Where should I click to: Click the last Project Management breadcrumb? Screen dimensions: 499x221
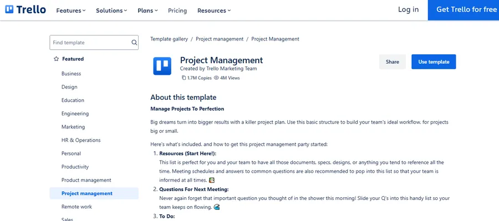tap(275, 39)
